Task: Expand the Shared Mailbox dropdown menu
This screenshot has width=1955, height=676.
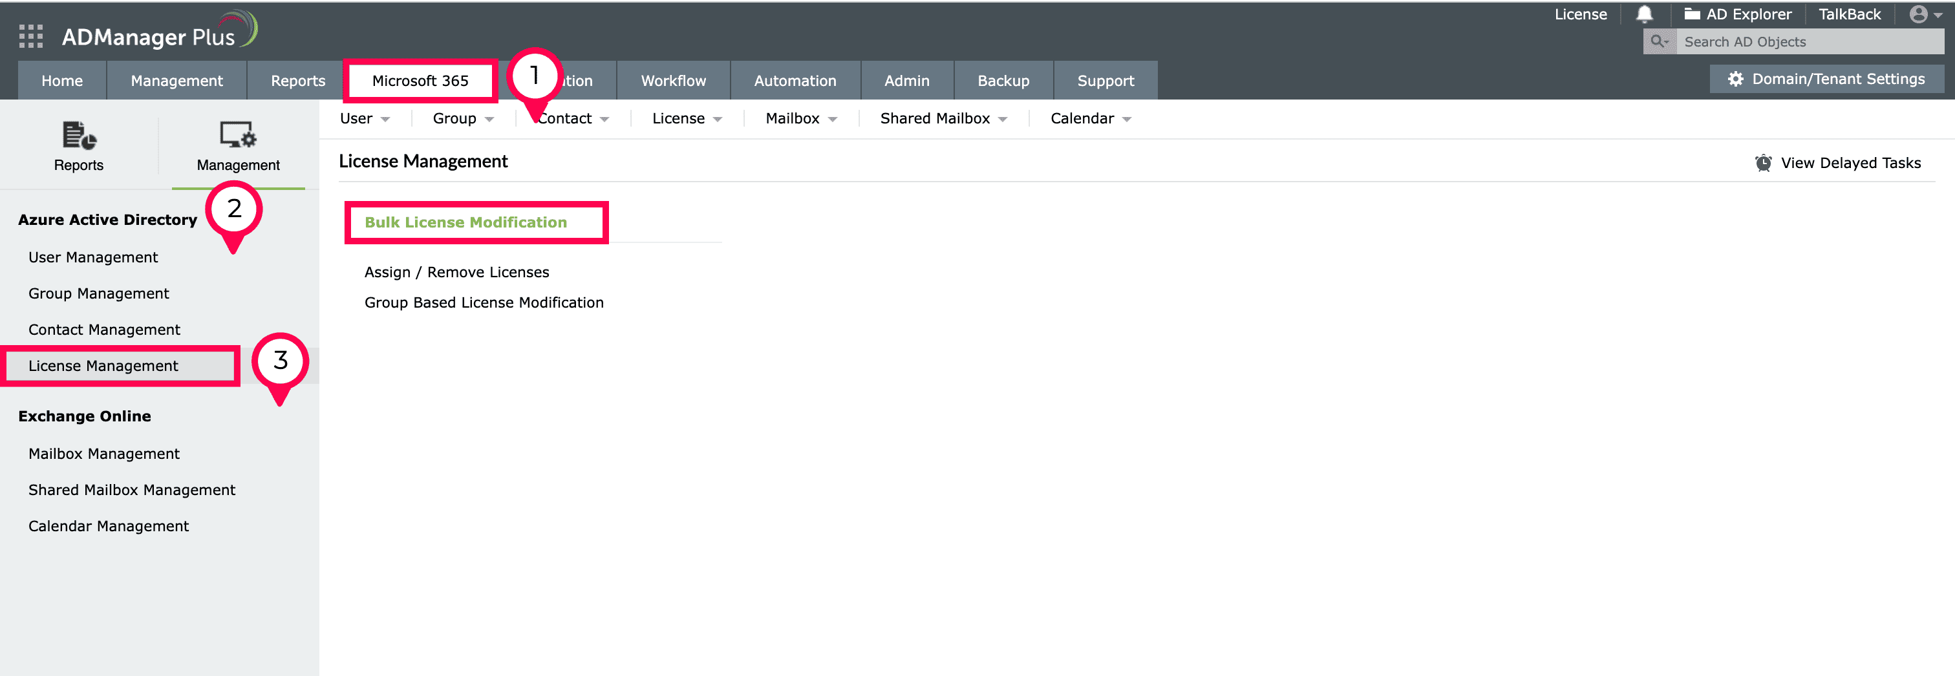Action: (943, 118)
